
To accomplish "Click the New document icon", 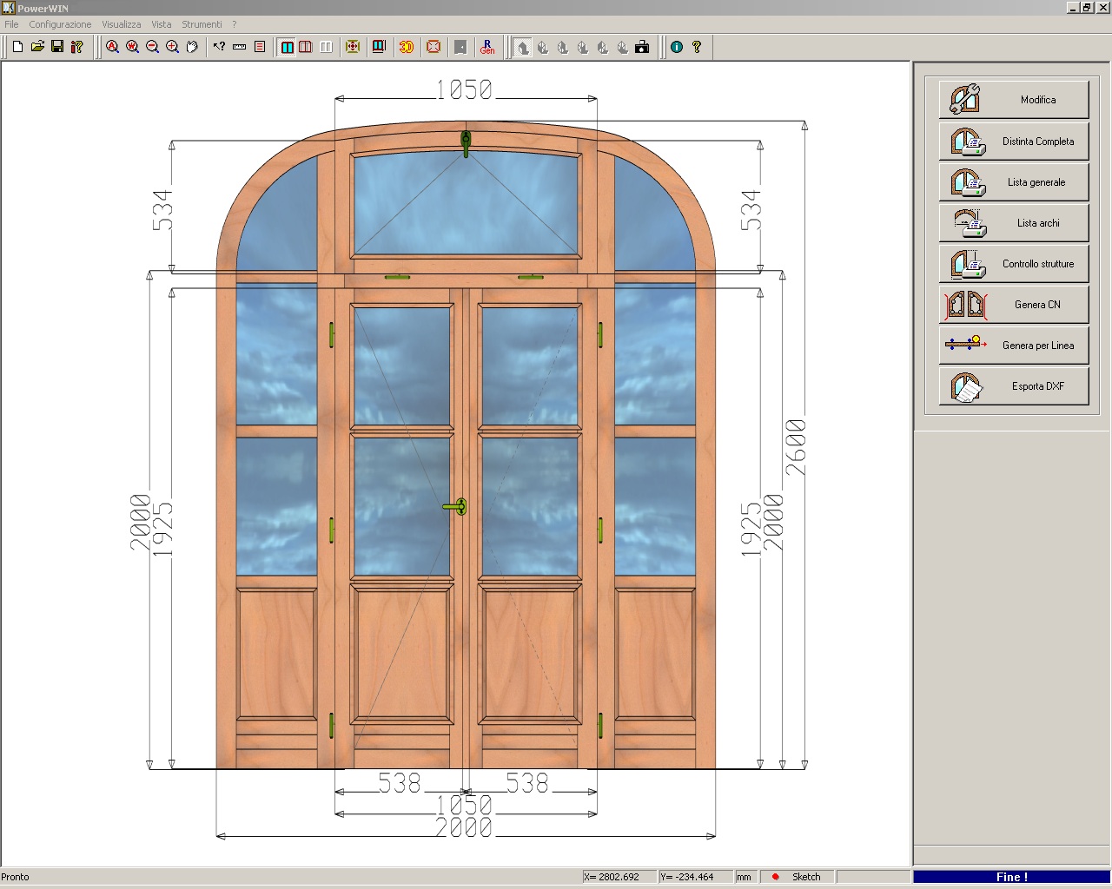I will pyautogui.click(x=17, y=47).
